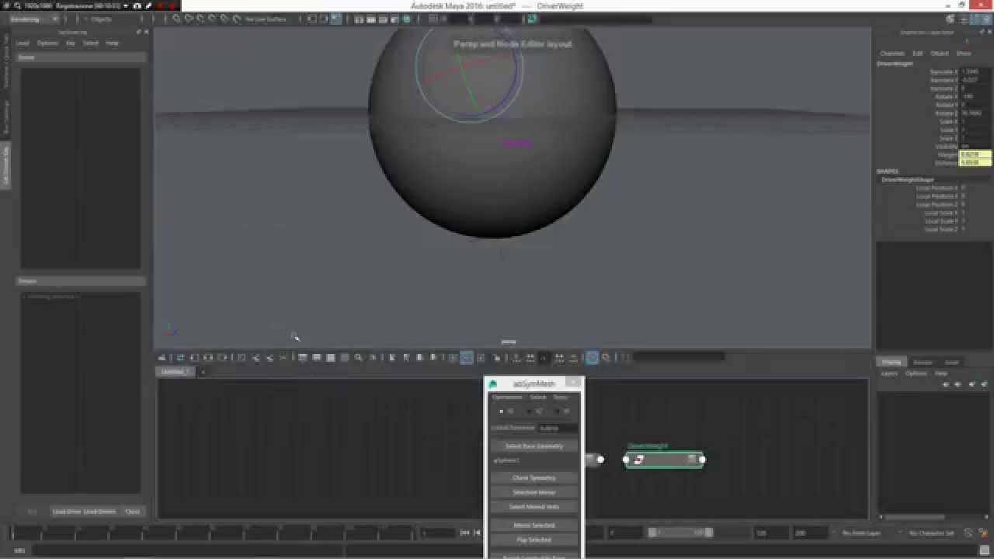Select third axis radio button in abSymMesh
994x559 pixels.
pyautogui.click(x=558, y=411)
